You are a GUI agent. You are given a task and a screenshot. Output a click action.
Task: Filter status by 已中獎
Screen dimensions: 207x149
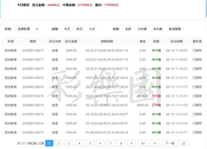coord(142,29)
